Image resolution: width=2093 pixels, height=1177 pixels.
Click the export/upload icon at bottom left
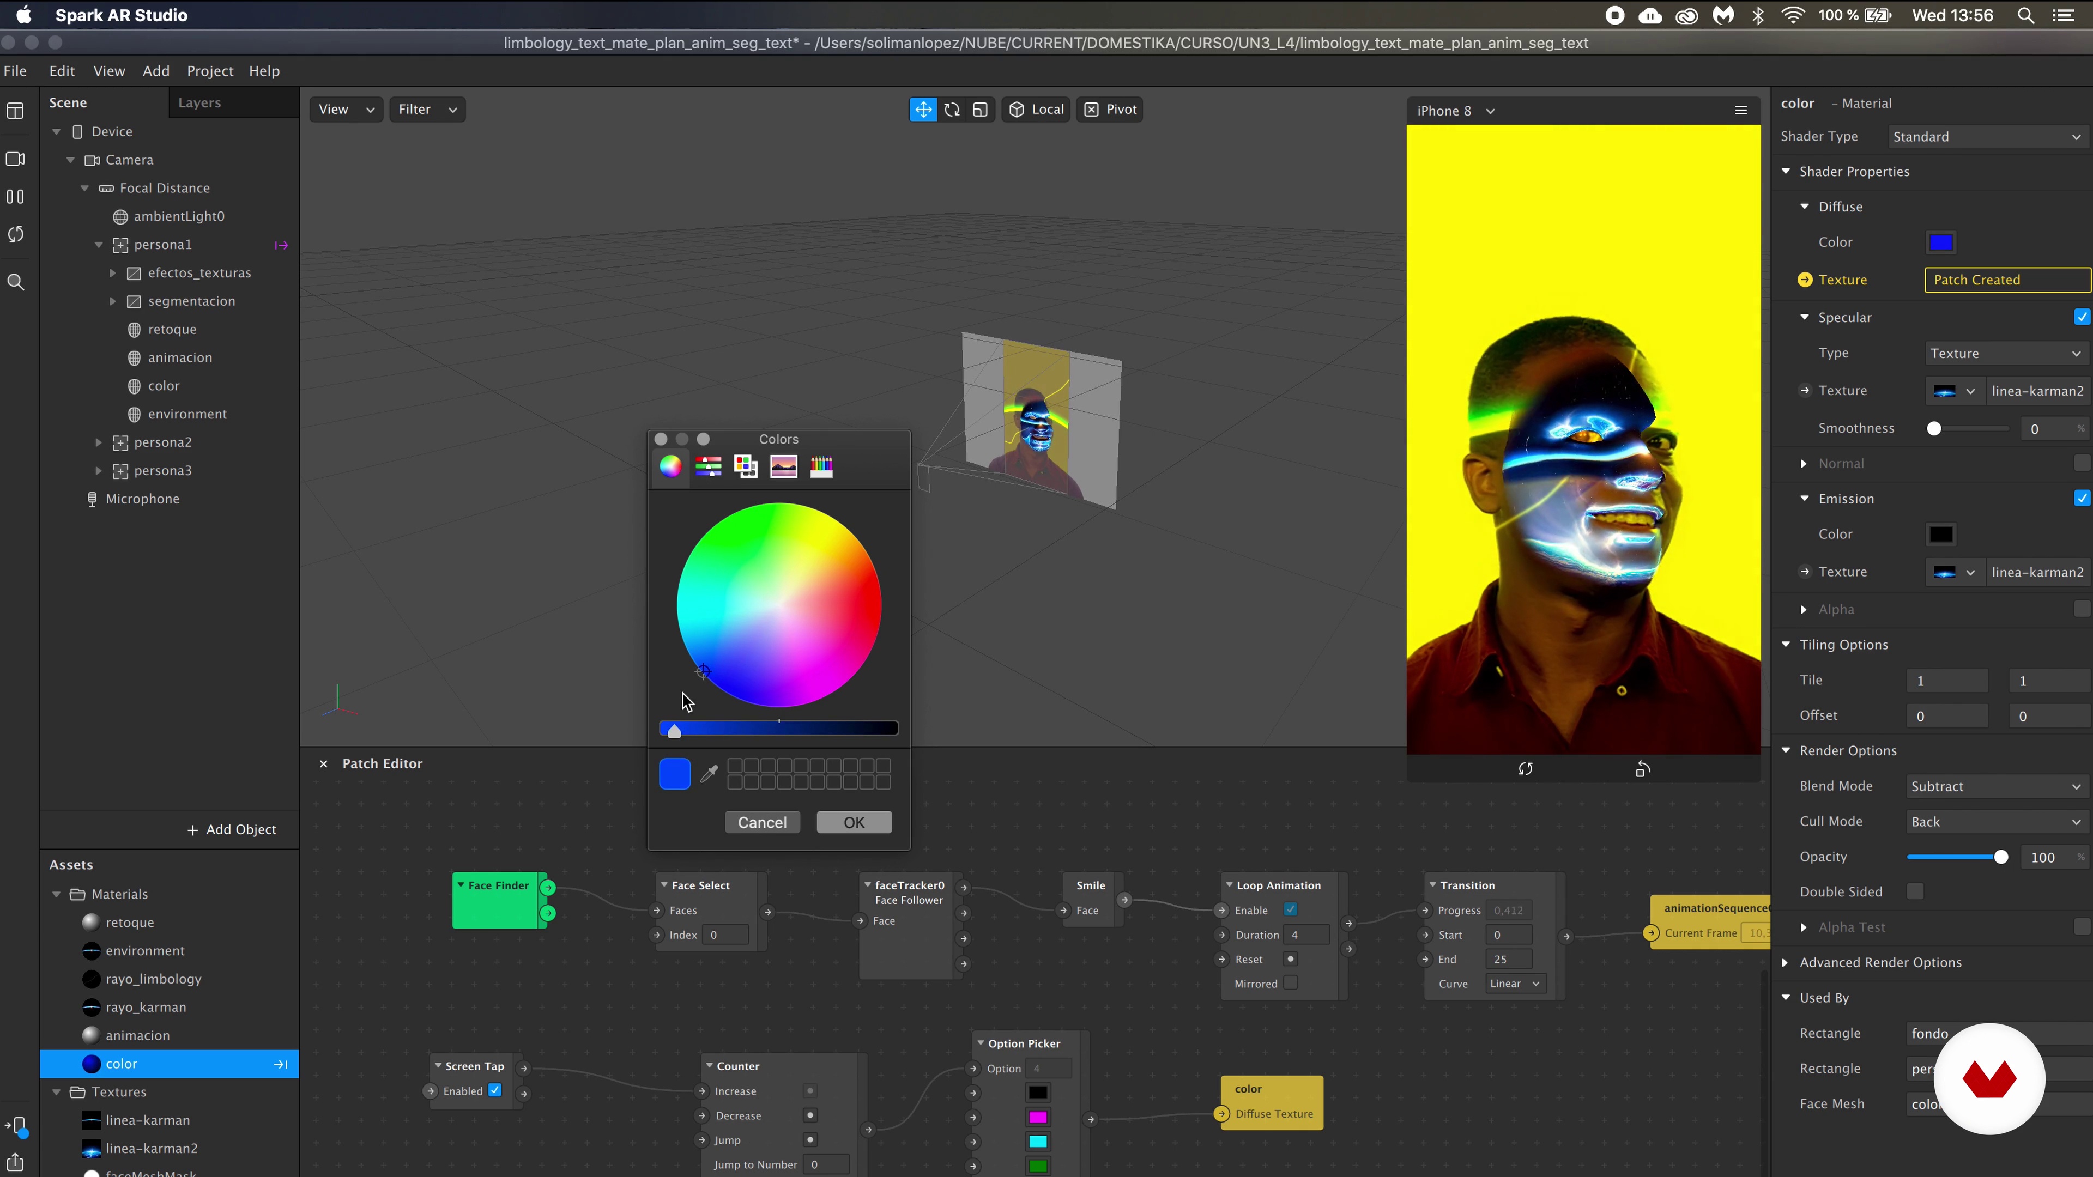[15, 1162]
